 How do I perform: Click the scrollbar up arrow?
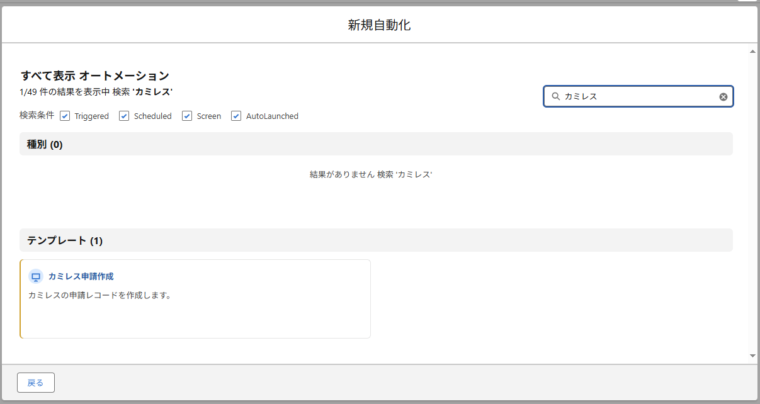click(752, 51)
